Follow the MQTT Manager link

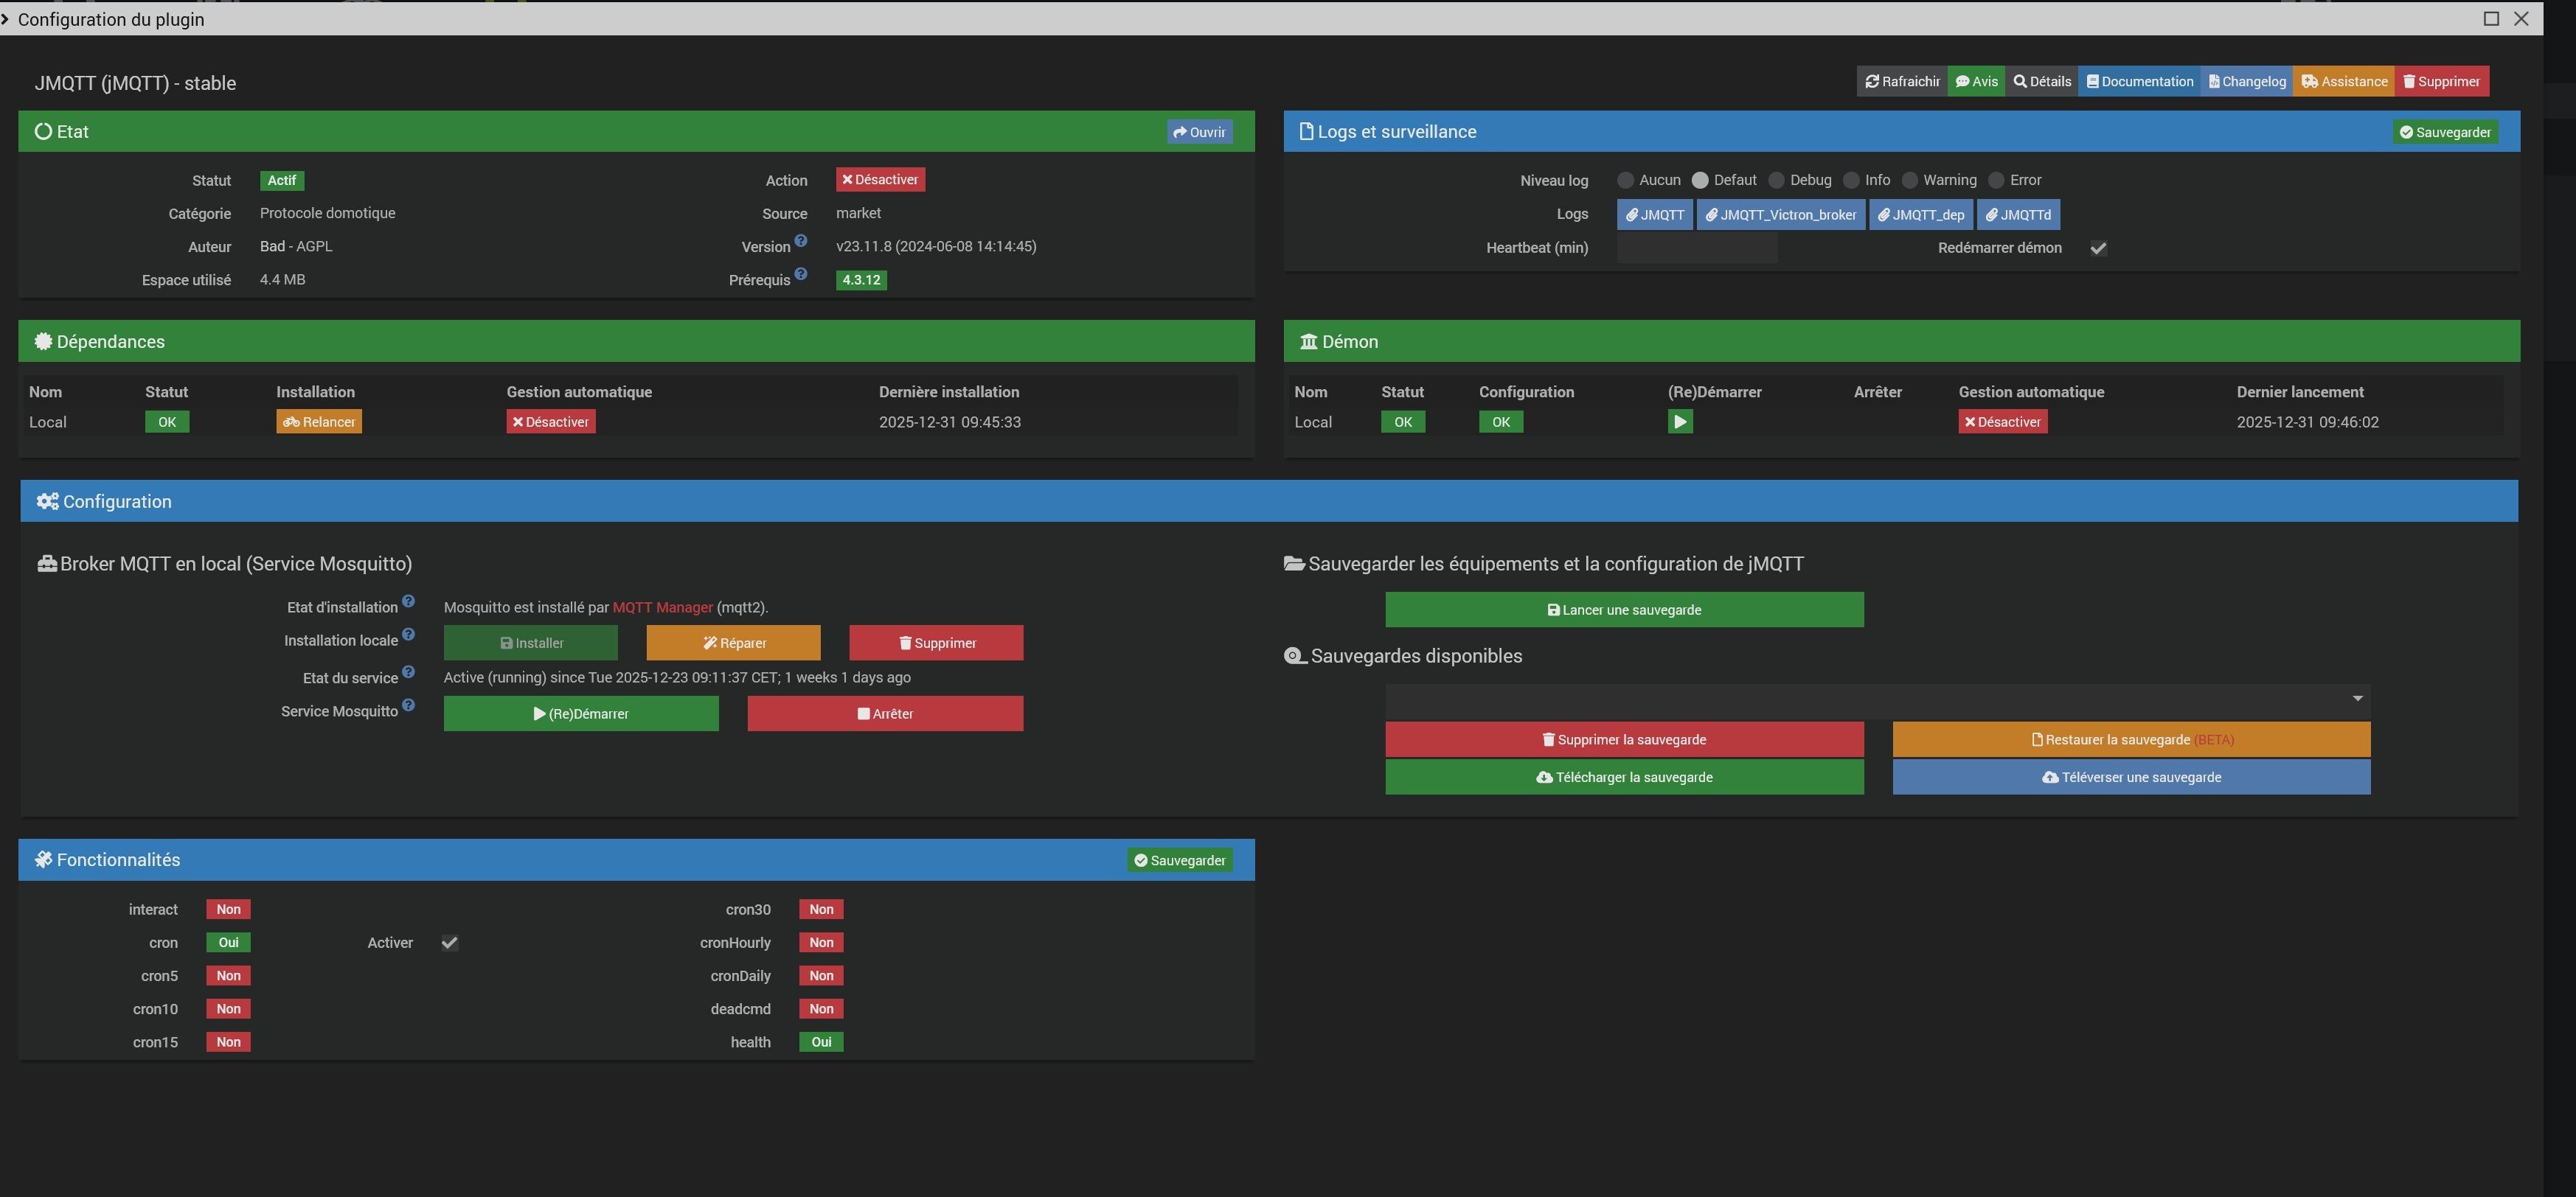pyautogui.click(x=662, y=607)
